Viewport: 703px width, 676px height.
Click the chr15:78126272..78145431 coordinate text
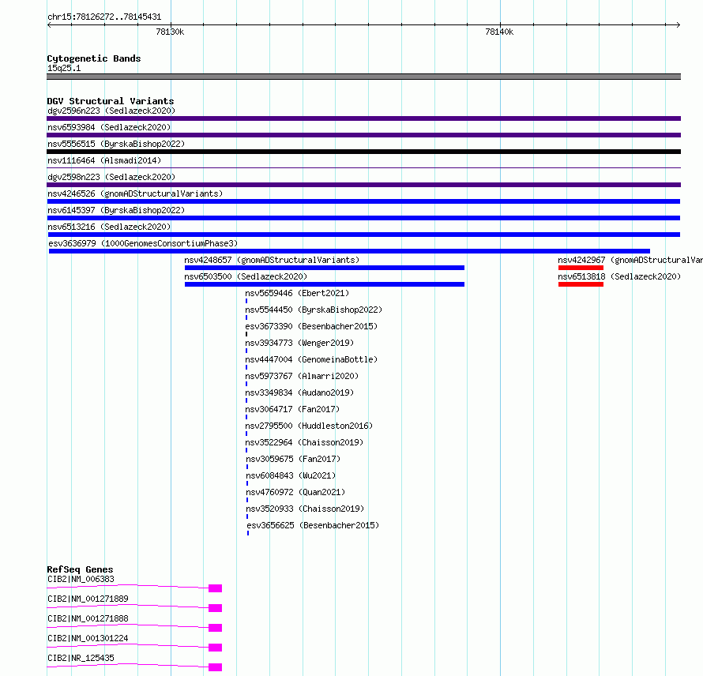point(104,17)
